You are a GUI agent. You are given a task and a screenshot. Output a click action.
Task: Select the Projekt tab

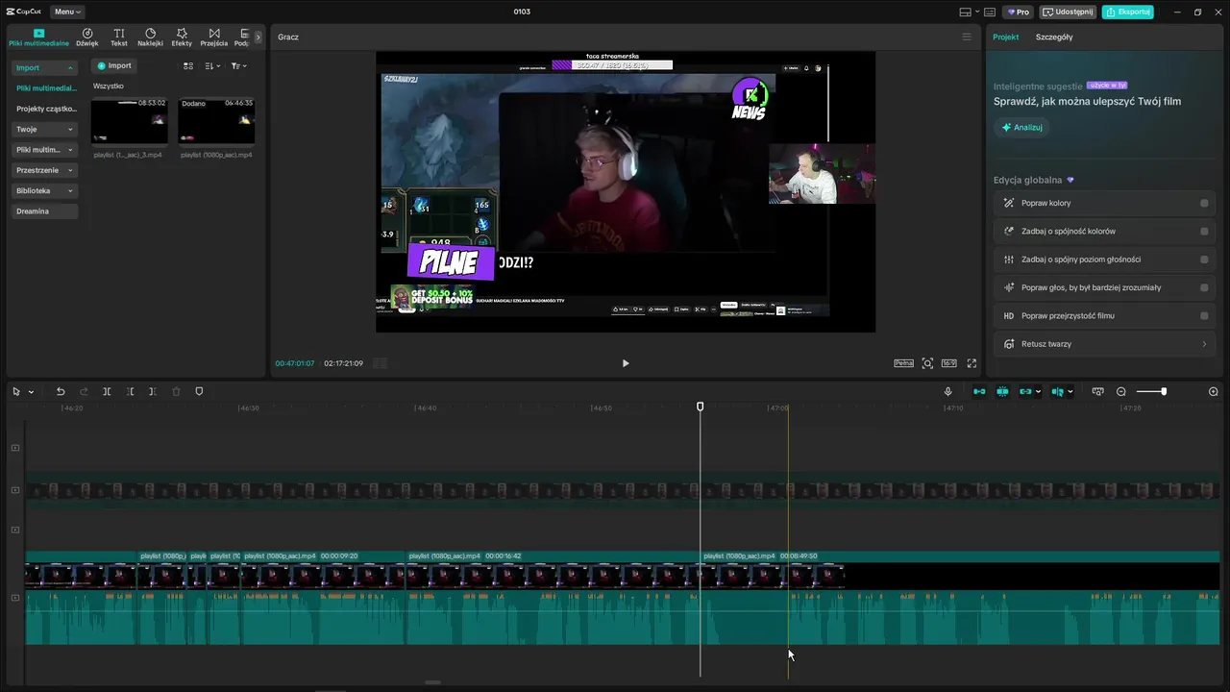click(x=1006, y=37)
